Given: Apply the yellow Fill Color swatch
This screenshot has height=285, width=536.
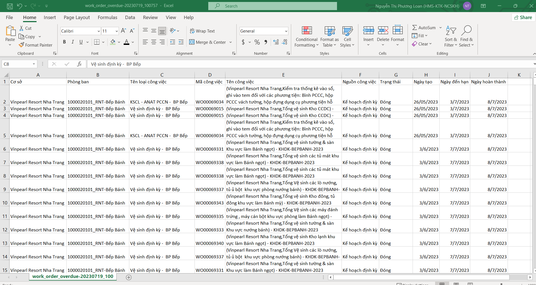Looking at the screenshot, I should (x=113, y=42).
